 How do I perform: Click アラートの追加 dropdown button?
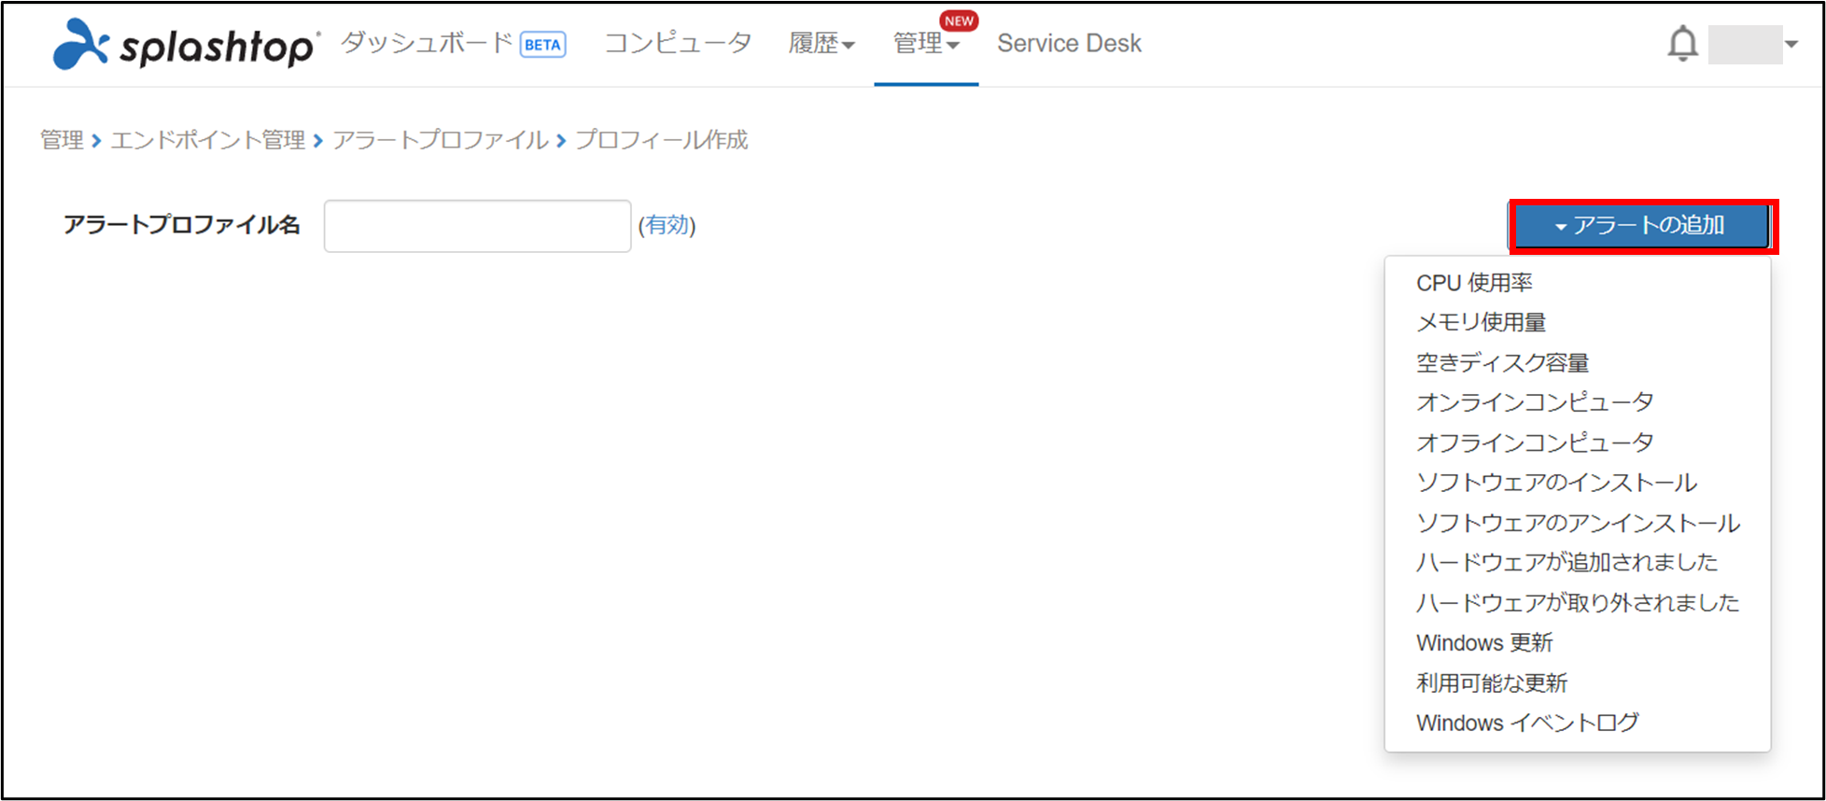[x=1641, y=226]
